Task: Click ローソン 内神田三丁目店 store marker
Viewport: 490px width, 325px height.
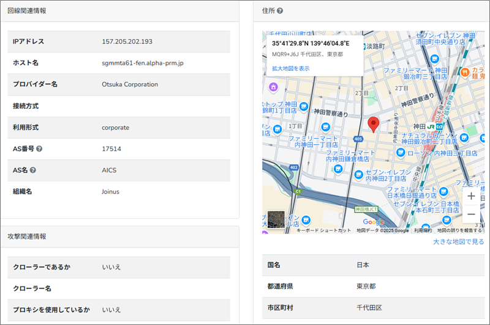Action: (401, 153)
